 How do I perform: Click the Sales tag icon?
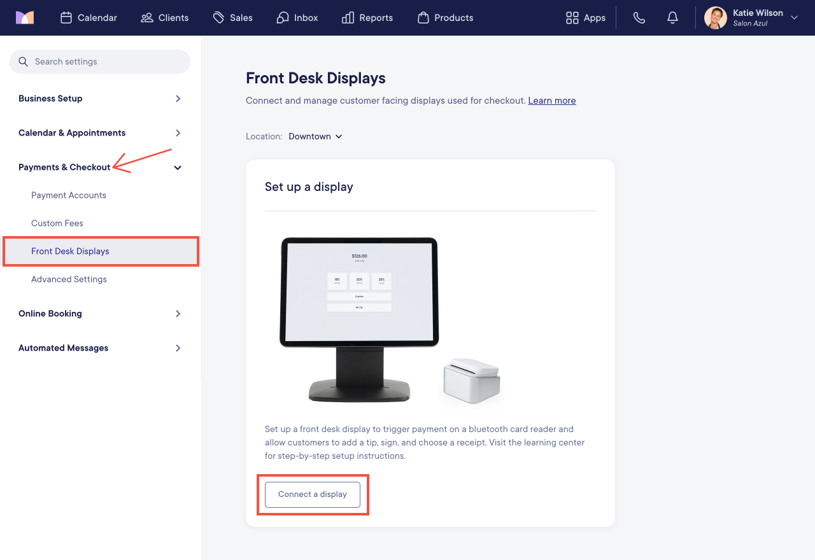[x=219, y=18]
